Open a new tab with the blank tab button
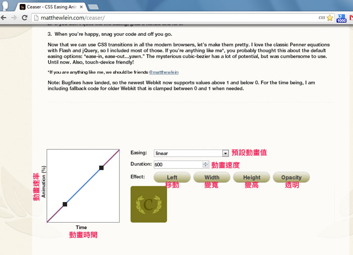The image size is (353, 255). click(93, 7)
